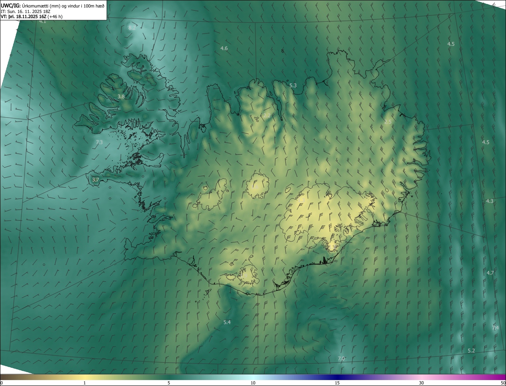The height and width of the screenshot is (386, 506).
Task: Click the 10 tick label on the colour scale
Action: pos(253,383)
